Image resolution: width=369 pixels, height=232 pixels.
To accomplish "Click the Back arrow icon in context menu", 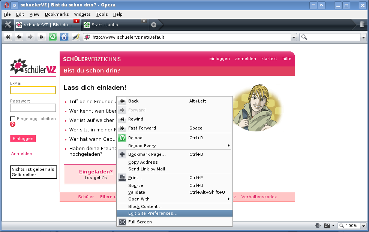I will (122, 101).
